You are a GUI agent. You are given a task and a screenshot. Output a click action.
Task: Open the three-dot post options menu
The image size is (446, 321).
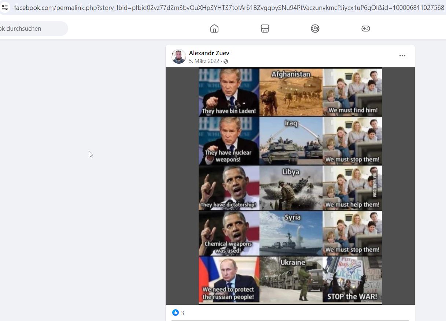pos(402,56)
